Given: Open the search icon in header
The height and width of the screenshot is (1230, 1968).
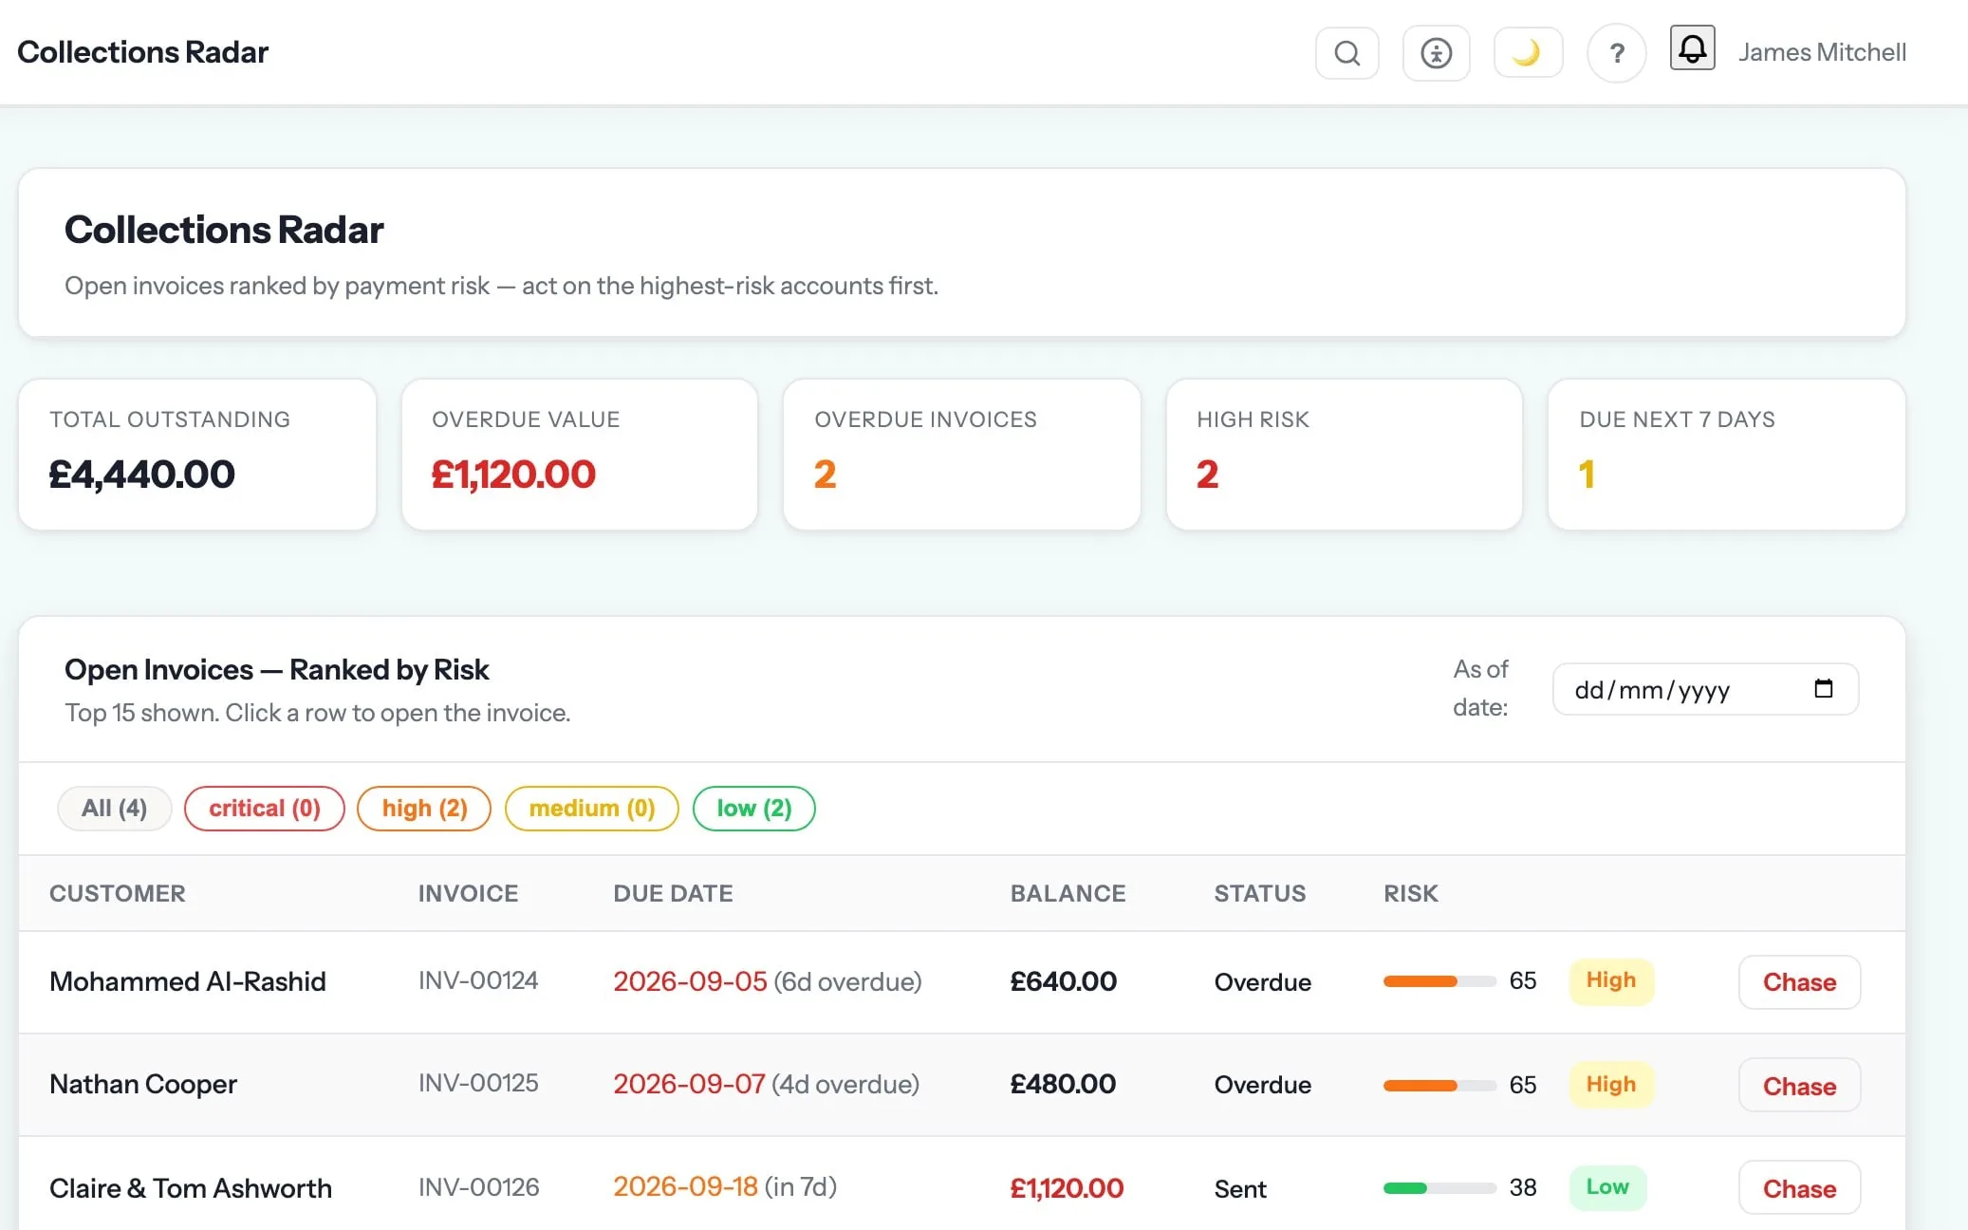Looking at the screenshot, I should [x=1346, y=53].
